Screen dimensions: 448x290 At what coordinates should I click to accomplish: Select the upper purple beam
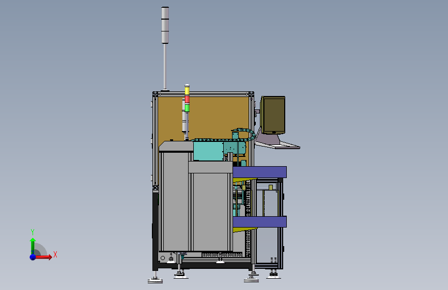coord(259,172)
